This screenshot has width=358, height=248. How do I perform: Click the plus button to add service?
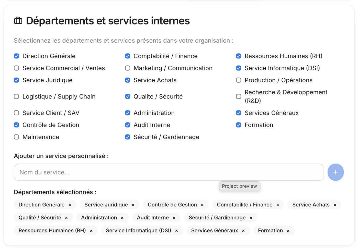335,172
